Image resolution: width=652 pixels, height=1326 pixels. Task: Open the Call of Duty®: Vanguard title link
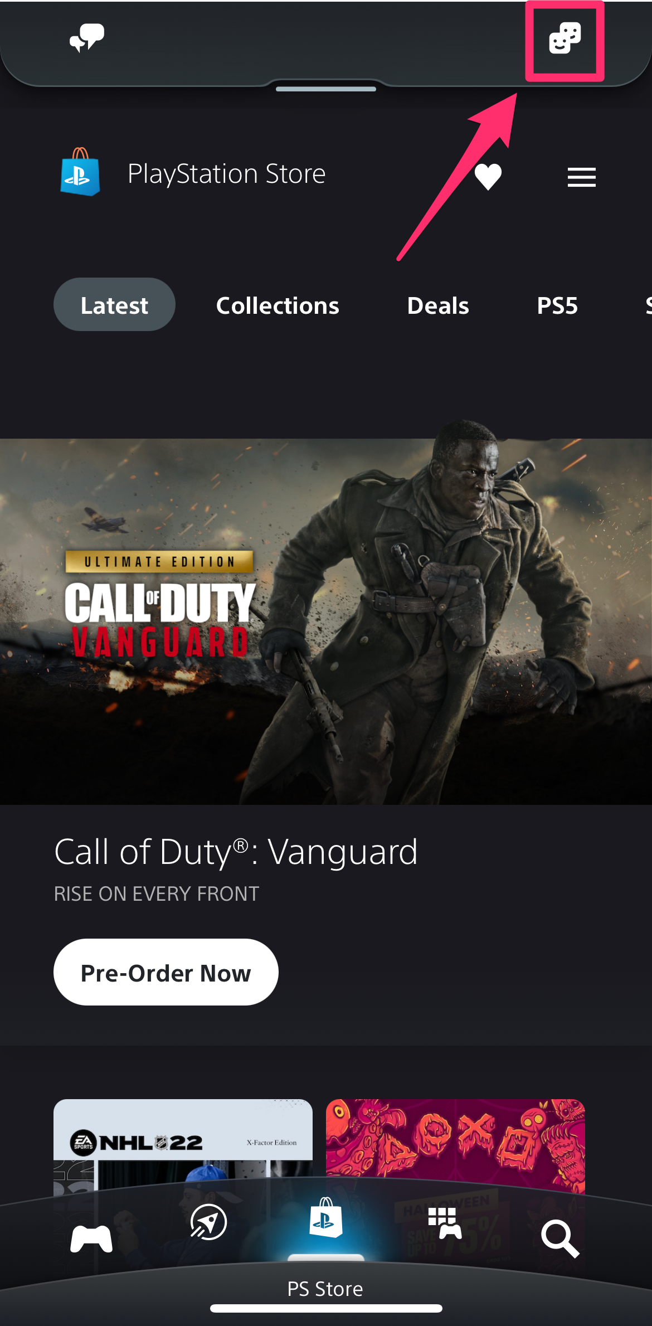(x=236, y=852)
